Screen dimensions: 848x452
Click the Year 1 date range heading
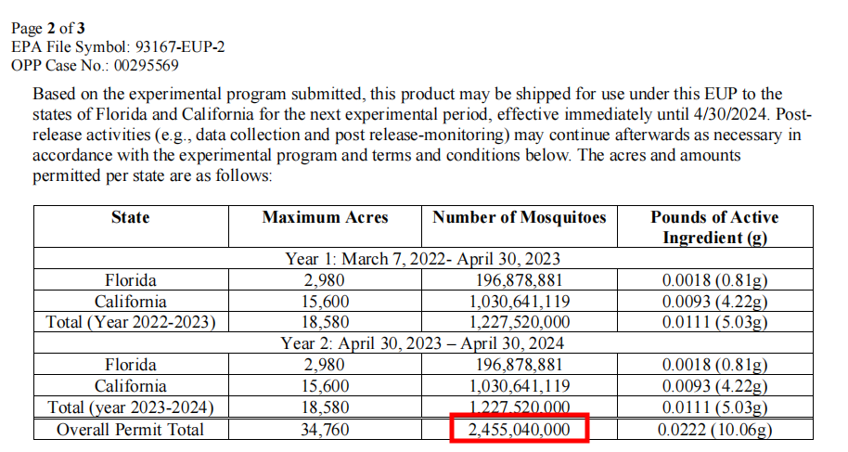point(422,259)
